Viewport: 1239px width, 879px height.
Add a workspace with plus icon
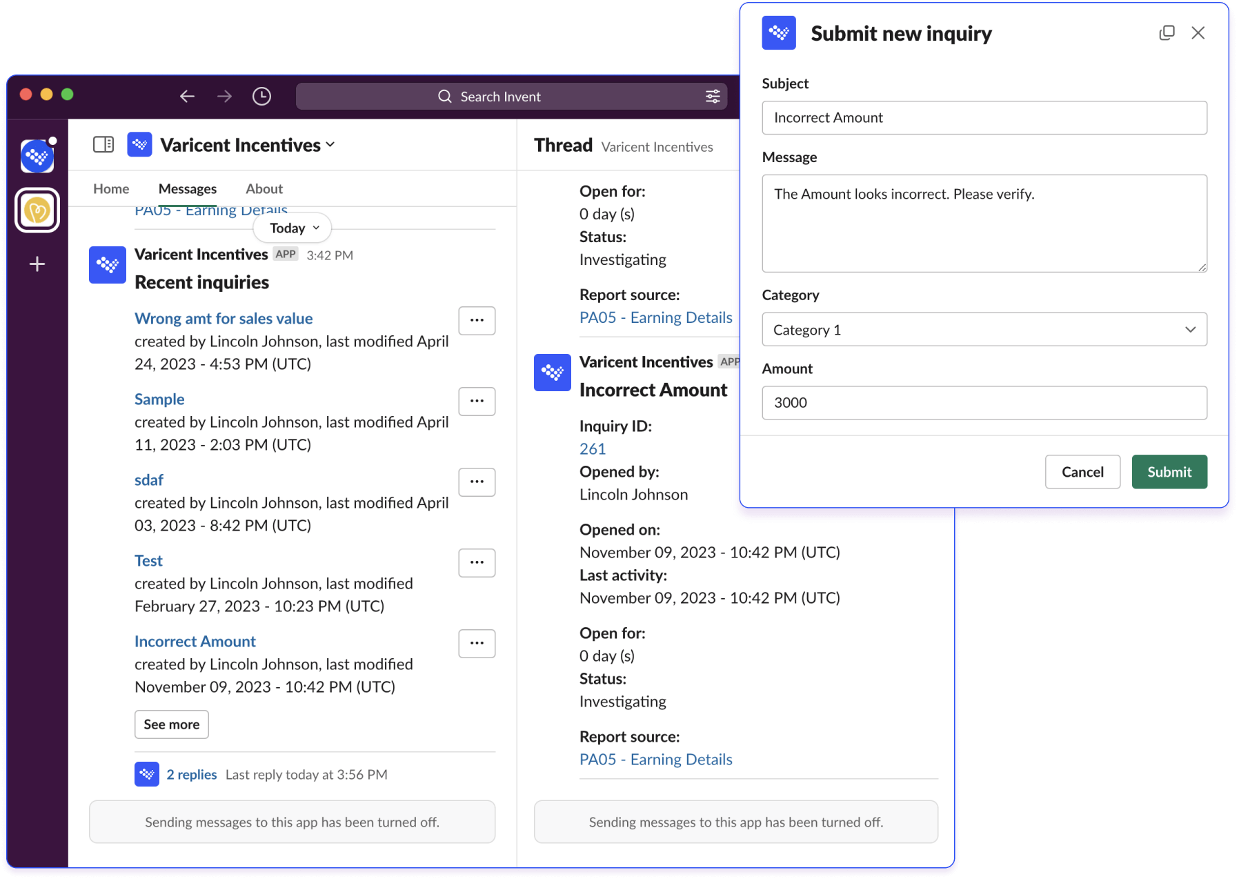coord(37,264)
